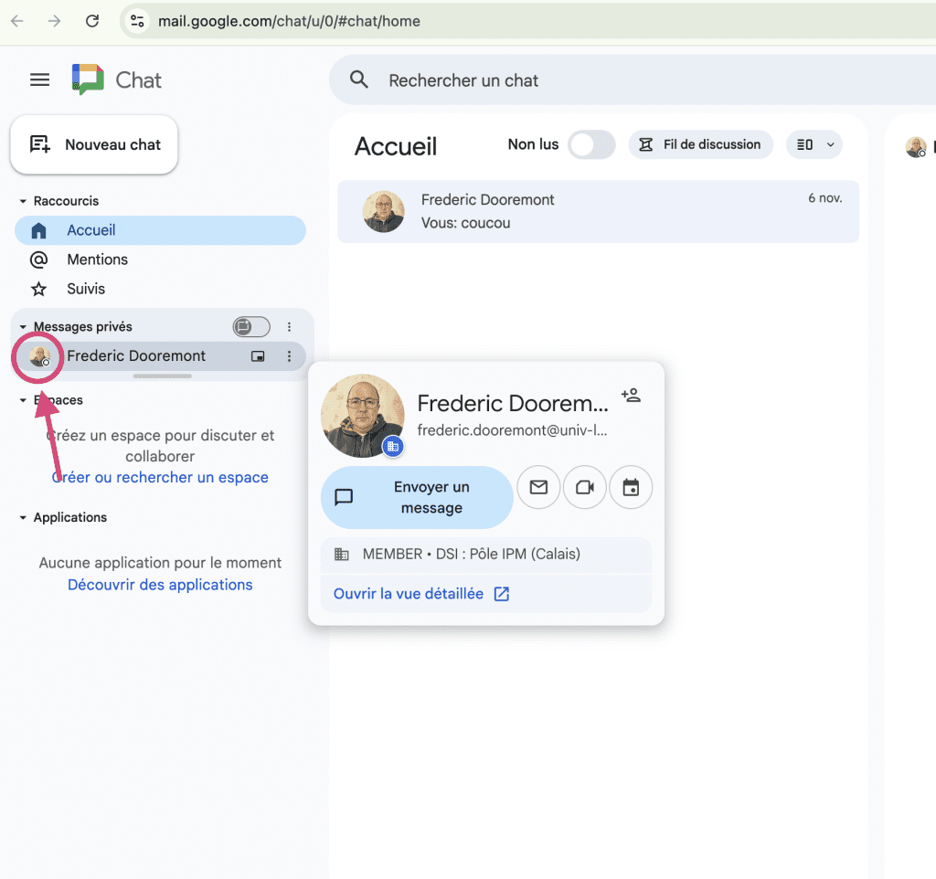Open Messages privés three-dot options
Screen dimensions: 936x879
tap(289, 327)
